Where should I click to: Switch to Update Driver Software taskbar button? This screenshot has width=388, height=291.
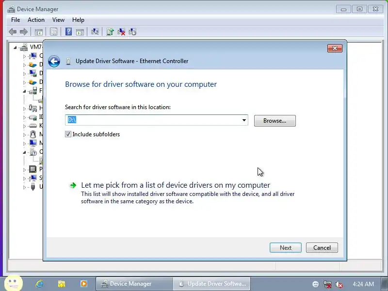(x=212, y=284)
